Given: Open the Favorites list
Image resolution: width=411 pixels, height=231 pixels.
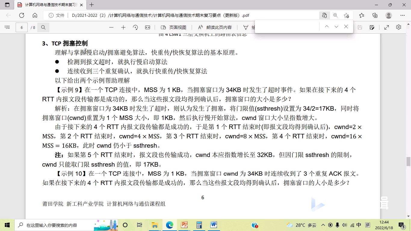Looking at the screenshot, I should tap(362, 15).
